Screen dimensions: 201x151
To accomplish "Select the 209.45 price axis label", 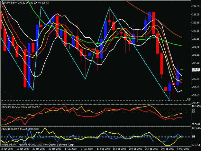I will (196, 47).
